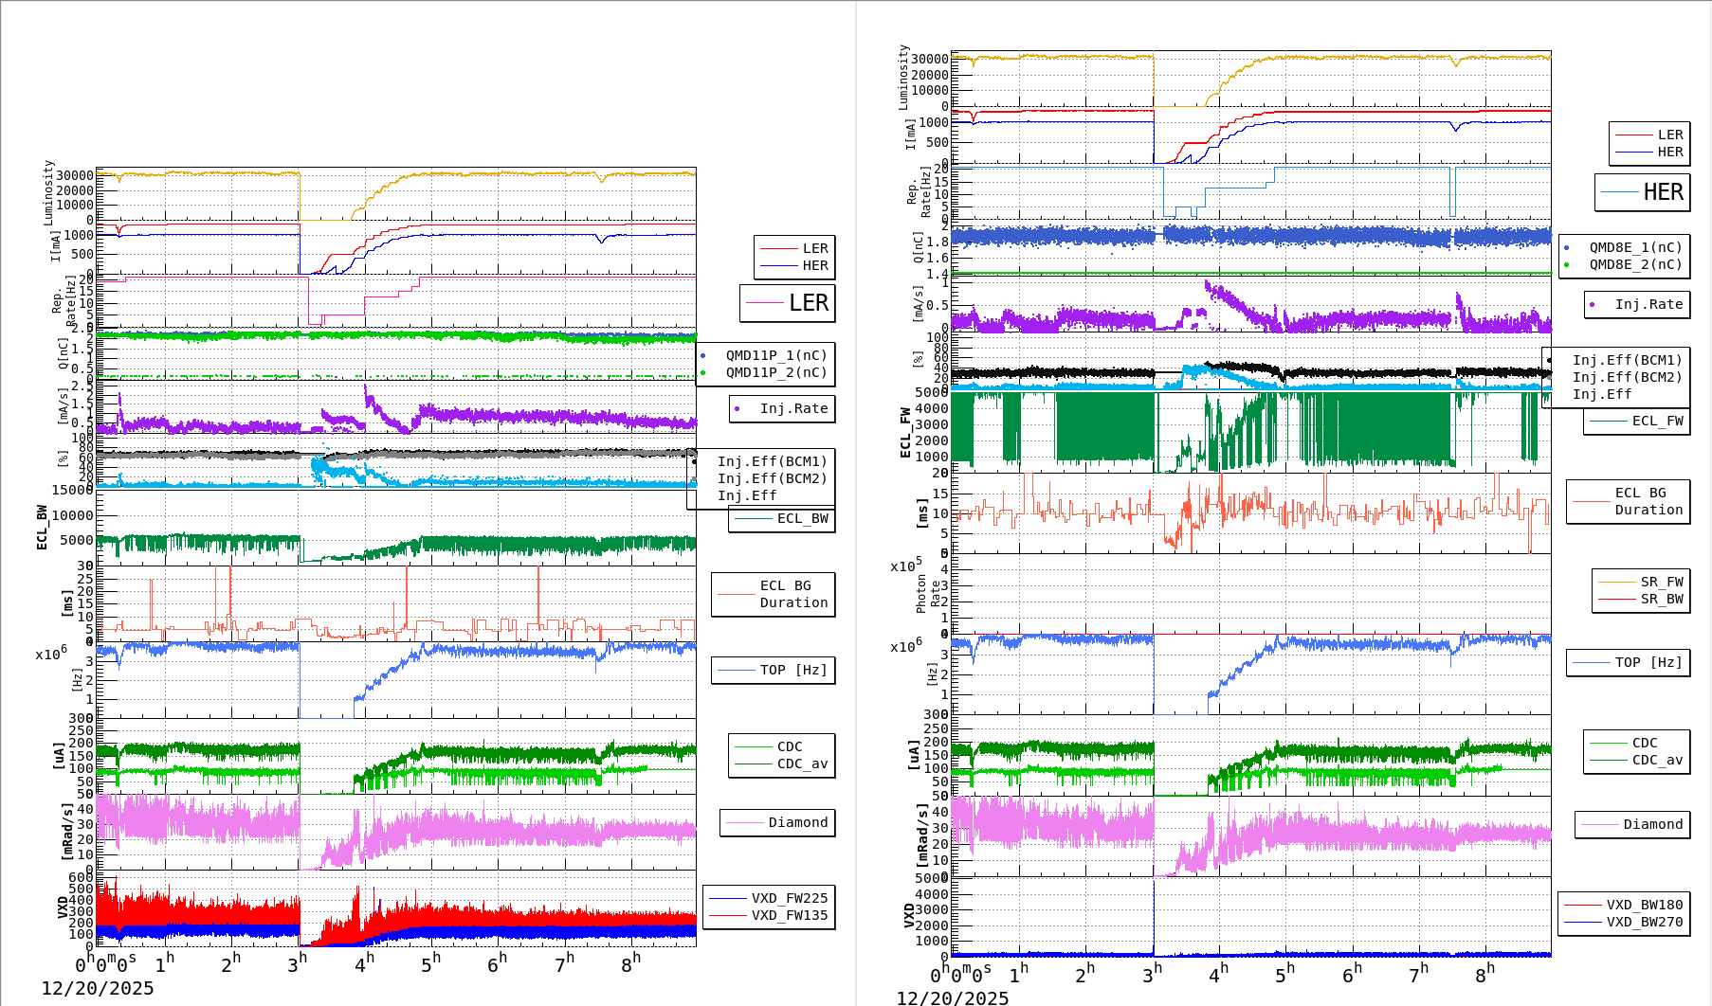The height and width of the screenshot is (1006, 1712).
Task: Toggle the CDC_av legend entry
Action: tap(794, 762)
